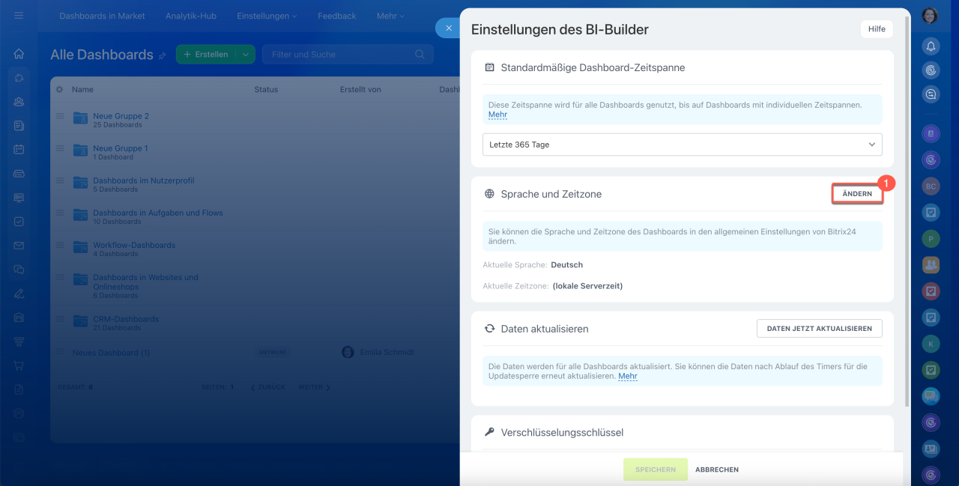Open user avatar at top right
The height and width of the screenshot is (486, 959).
(x=931, y=16)
